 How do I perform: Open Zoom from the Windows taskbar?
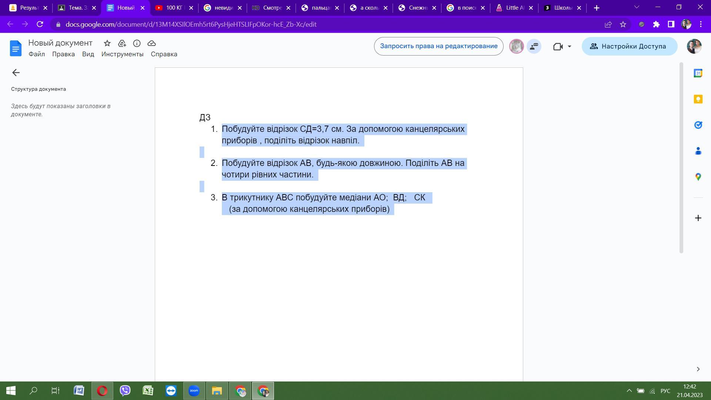(194, 391)
